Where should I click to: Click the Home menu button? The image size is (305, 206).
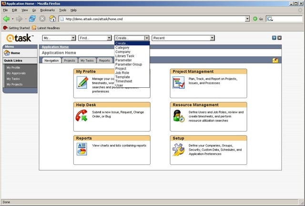[x=20, y=53]
